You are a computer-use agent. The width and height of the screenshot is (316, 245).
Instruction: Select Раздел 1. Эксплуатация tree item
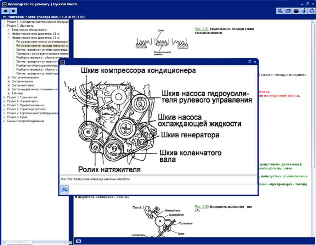38,22
